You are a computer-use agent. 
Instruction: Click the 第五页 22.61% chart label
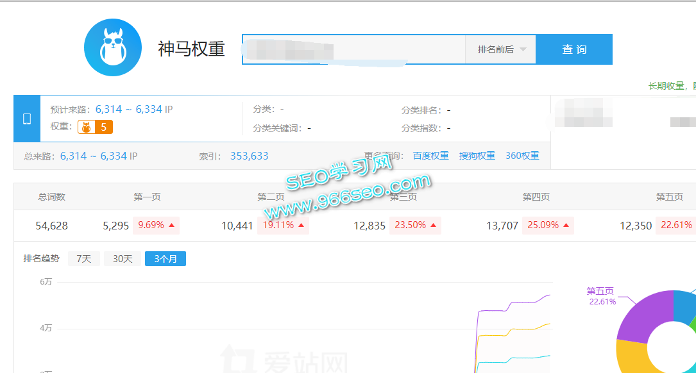point(601,296)
